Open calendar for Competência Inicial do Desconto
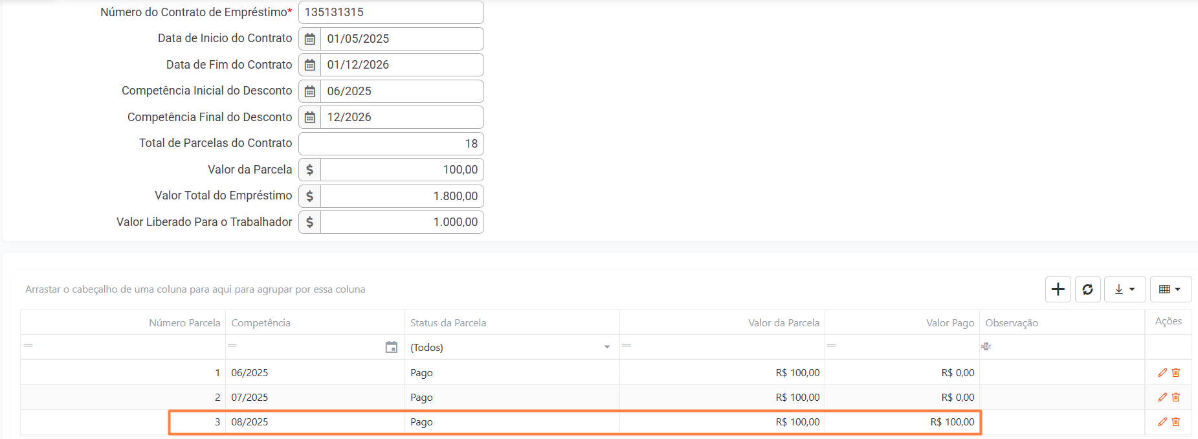 point(310,91)
